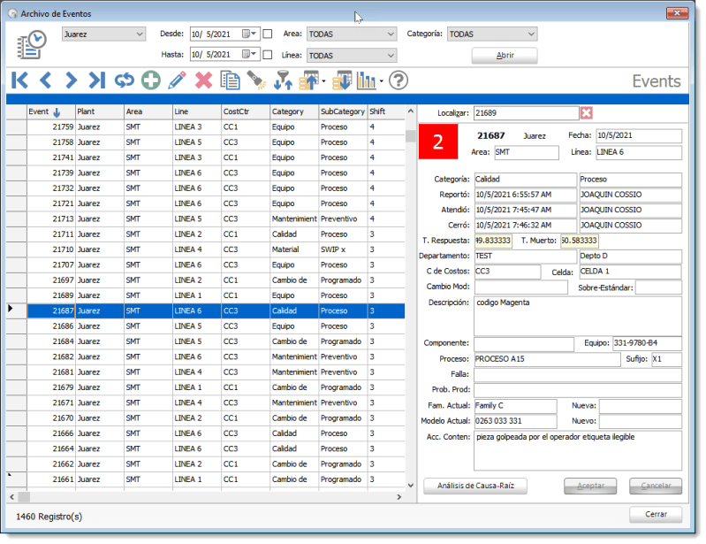Open the Desde date calendar picker
Image resolution: width=706 pixels, height=544 pixels.
tap(248, 34)
